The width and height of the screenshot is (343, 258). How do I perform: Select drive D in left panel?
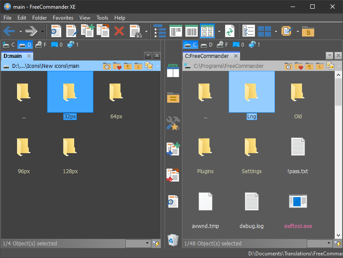click(25, 45)
